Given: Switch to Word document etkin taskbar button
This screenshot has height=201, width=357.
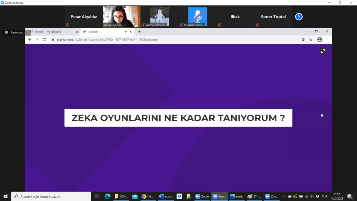Looking at the screenshot, I should pos(166,196).
